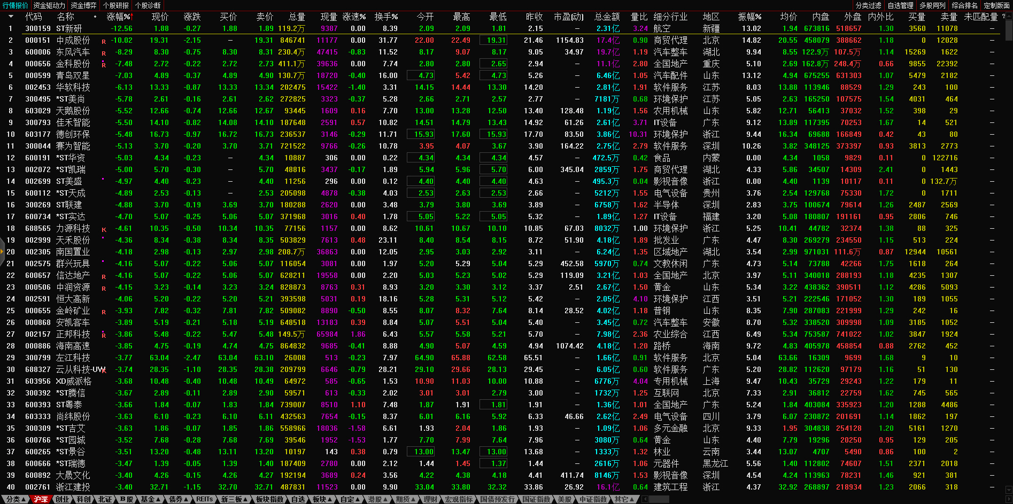Click the R badge beside 中成股份

[104, 41]
